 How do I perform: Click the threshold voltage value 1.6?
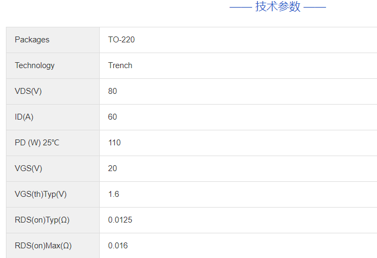click(x=114, y=194)
